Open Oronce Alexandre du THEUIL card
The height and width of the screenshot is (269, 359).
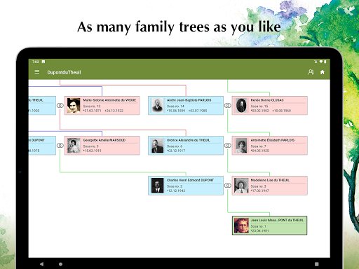186,146
